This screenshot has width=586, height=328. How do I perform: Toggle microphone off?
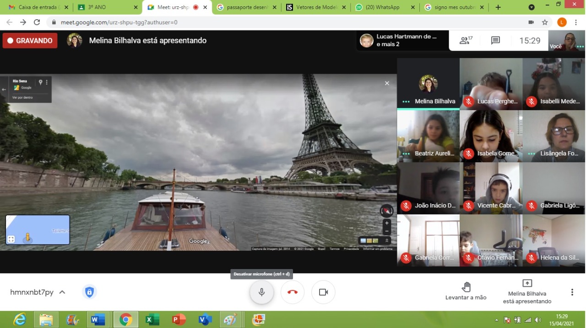261,292
